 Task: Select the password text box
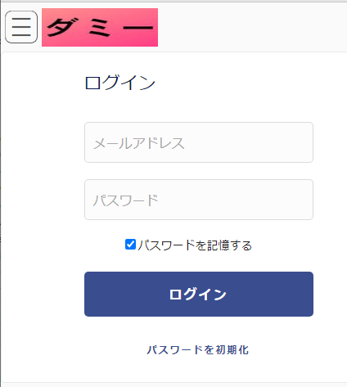[x=199, y=200]
